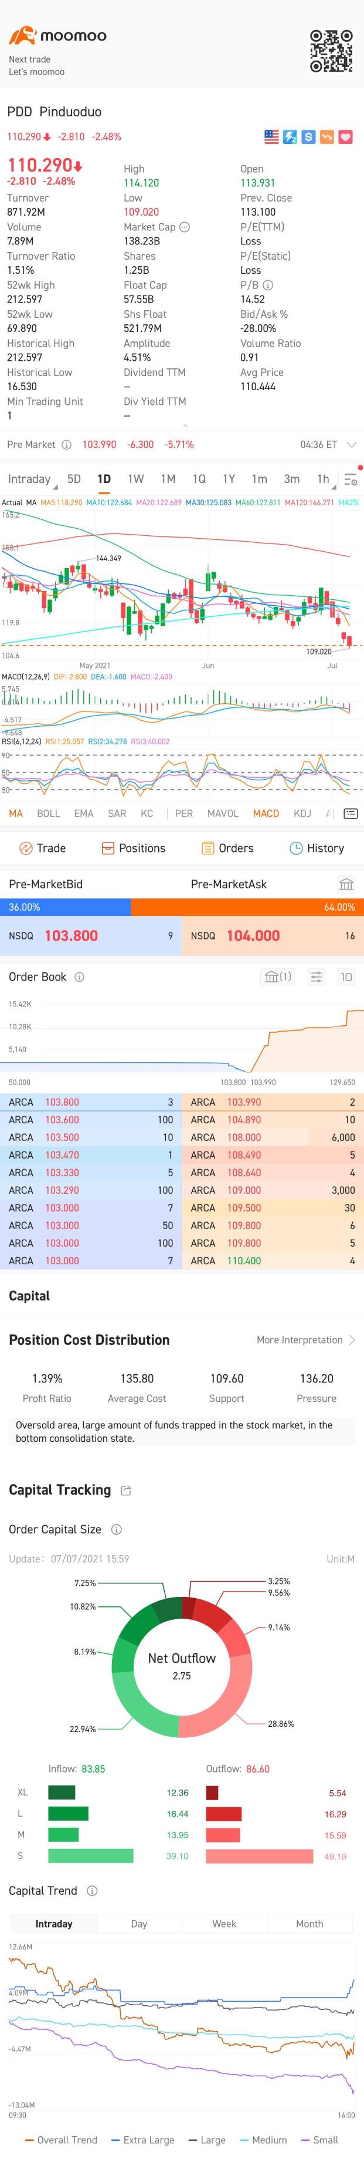The height and width of the screenshot is (2158, 364).
Task: Tap the Trade button
Action: 42,848
